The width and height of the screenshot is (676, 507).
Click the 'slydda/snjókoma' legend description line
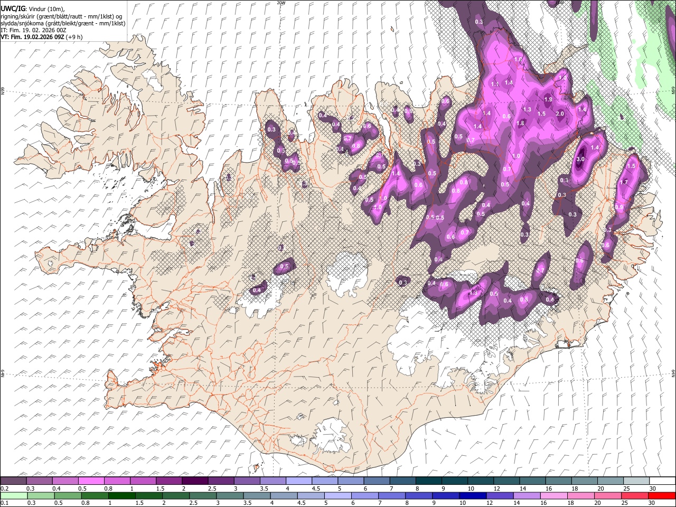63,23
